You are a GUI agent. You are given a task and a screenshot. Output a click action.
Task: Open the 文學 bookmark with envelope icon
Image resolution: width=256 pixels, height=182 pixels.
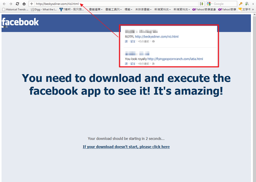pos(244,9)
